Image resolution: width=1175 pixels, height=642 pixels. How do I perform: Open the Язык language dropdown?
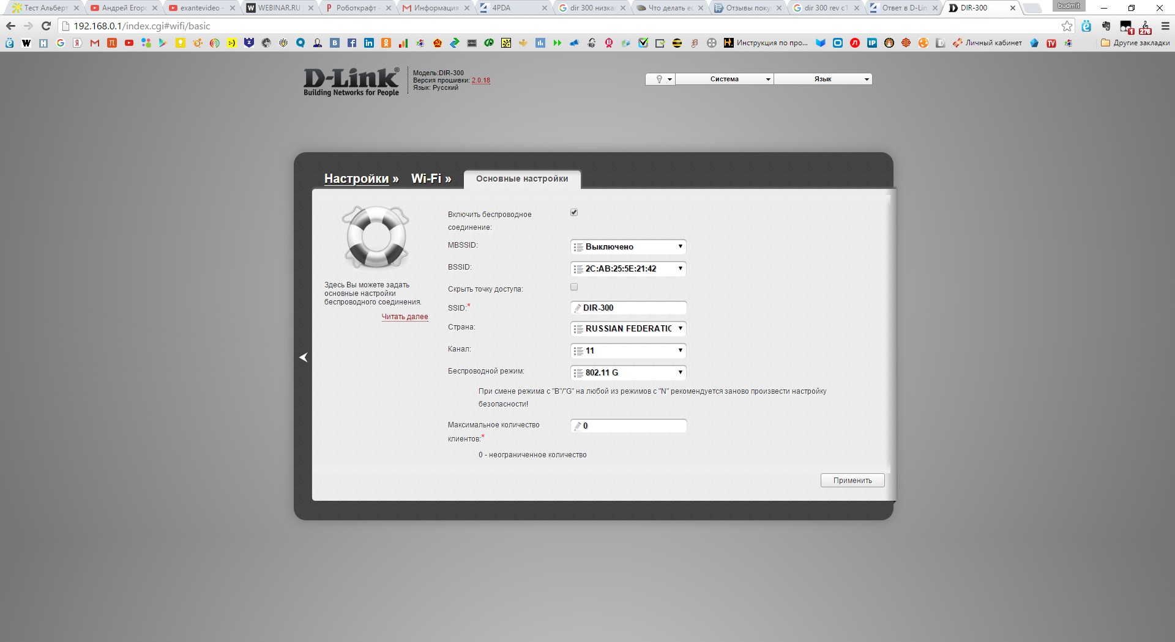tap(823, 79)
